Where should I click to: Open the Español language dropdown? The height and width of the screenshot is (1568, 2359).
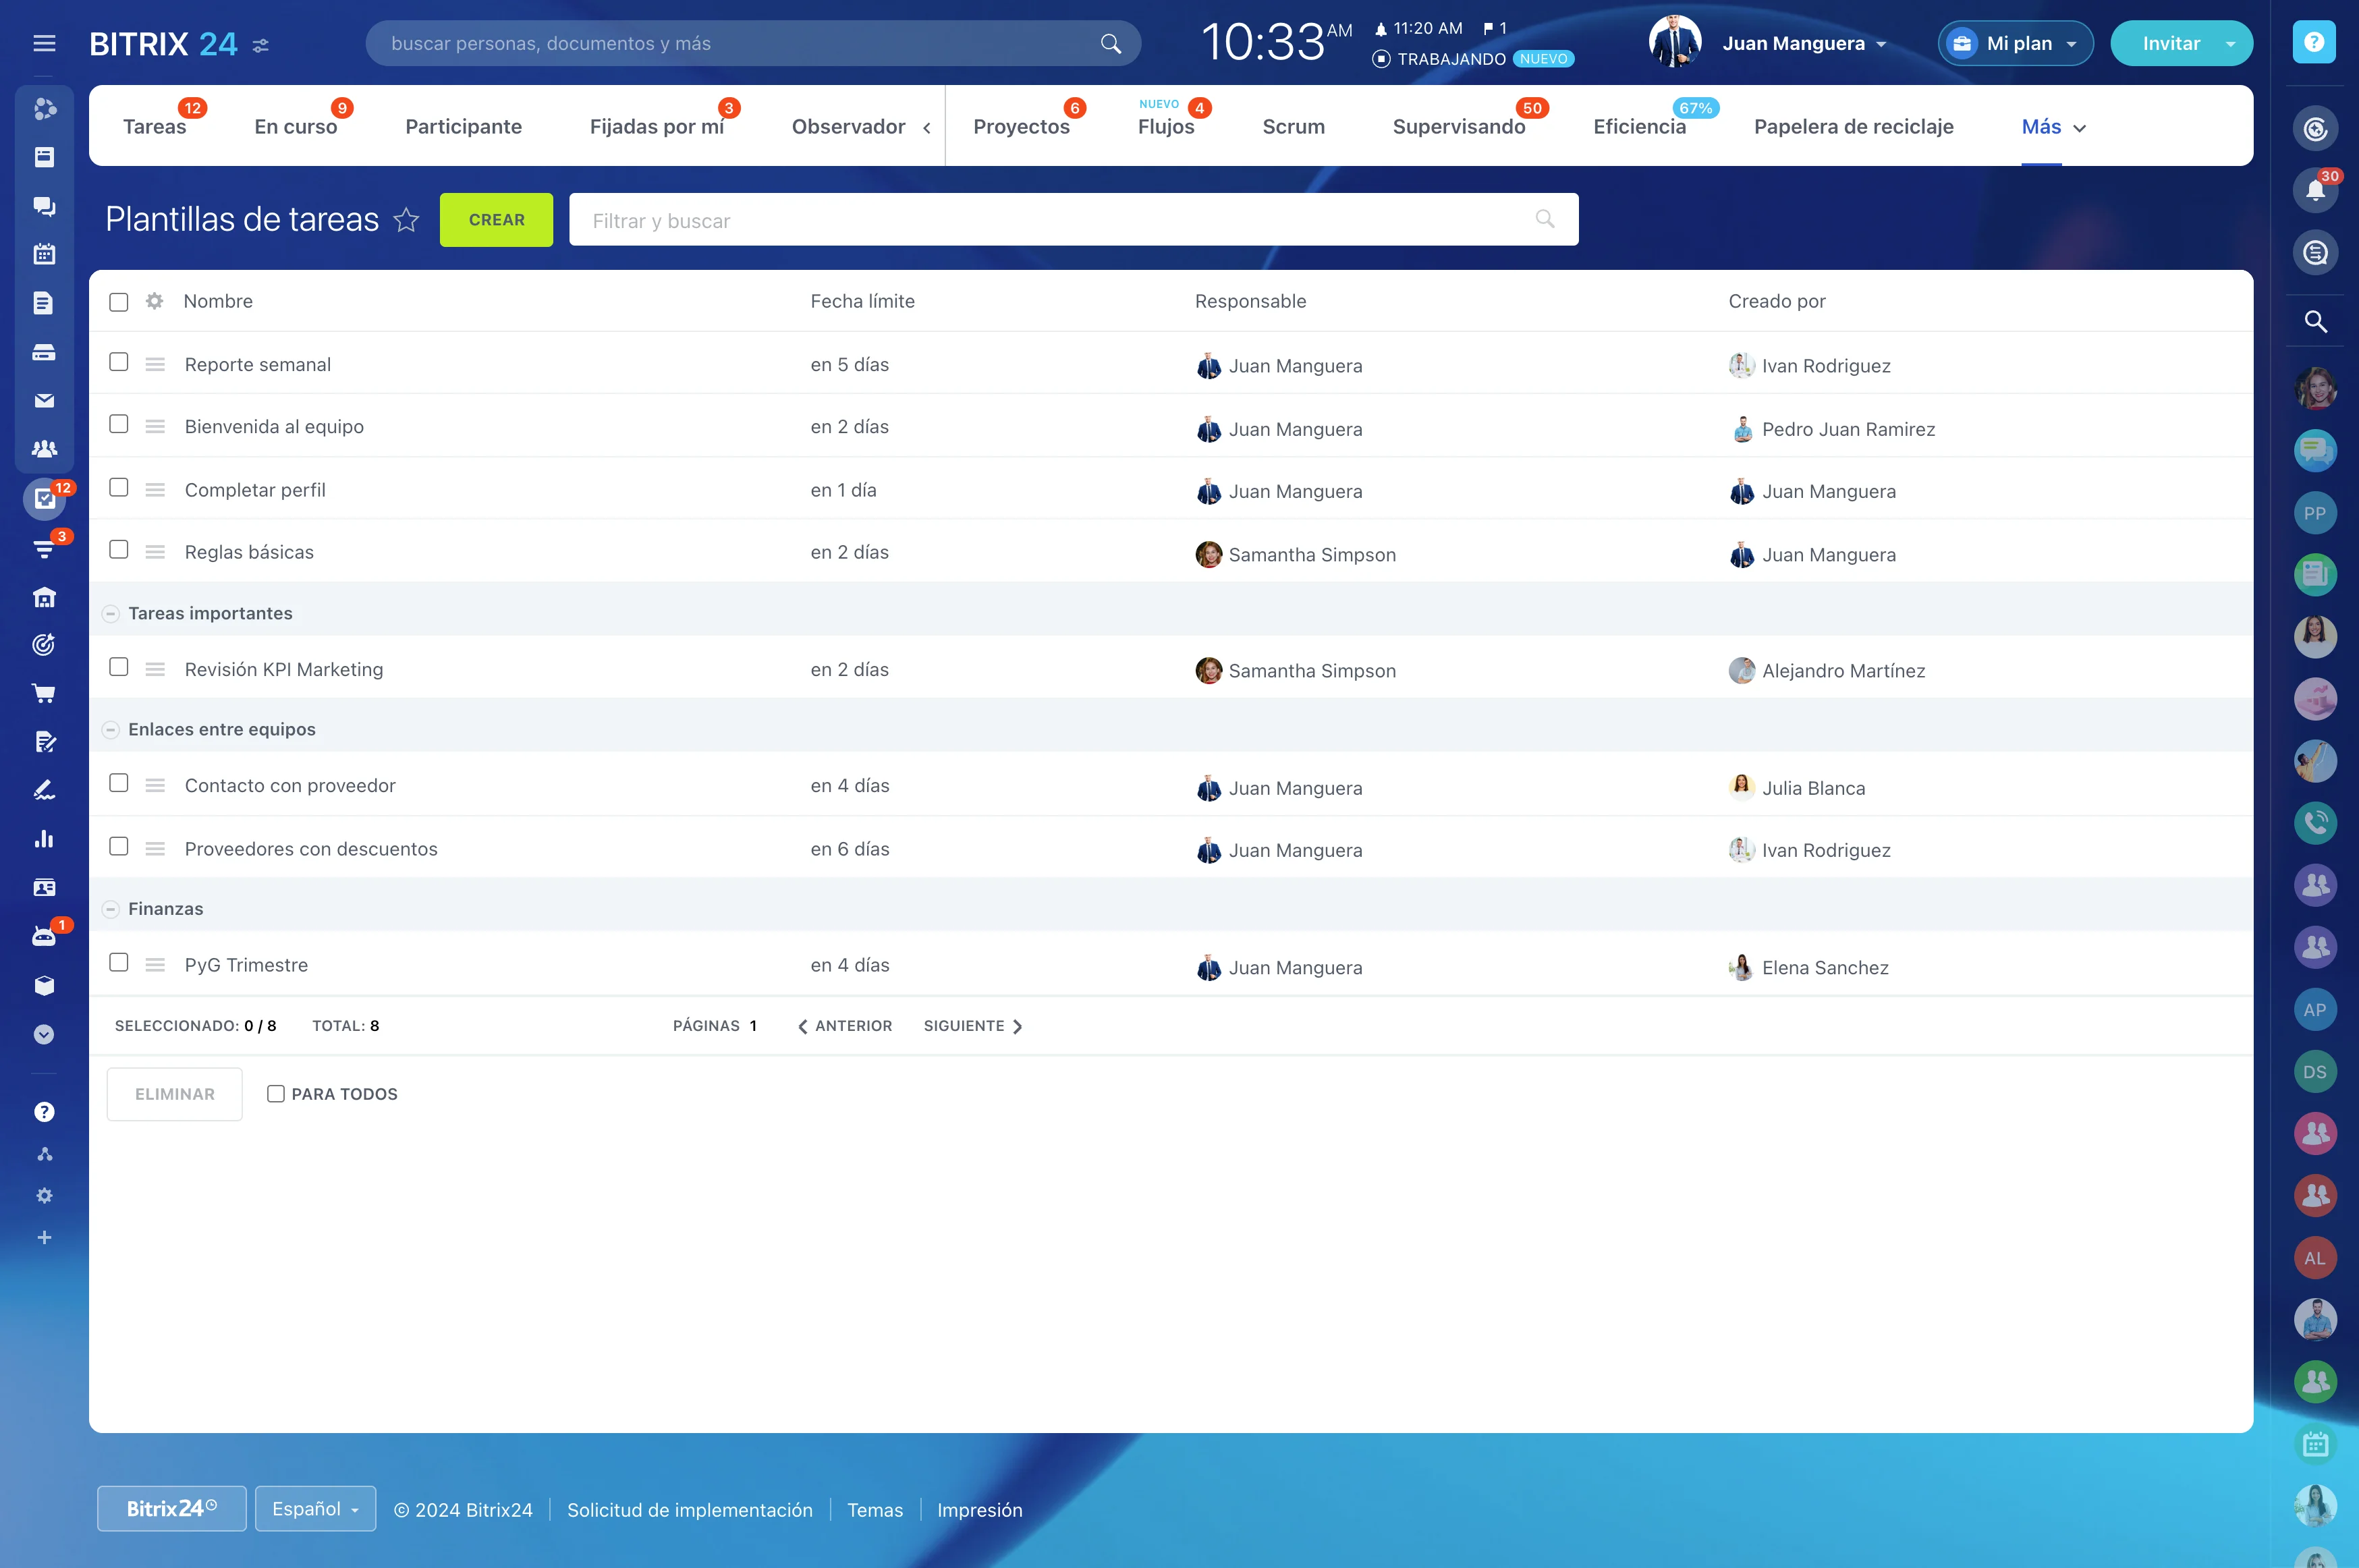click(x=315, y=1509)
